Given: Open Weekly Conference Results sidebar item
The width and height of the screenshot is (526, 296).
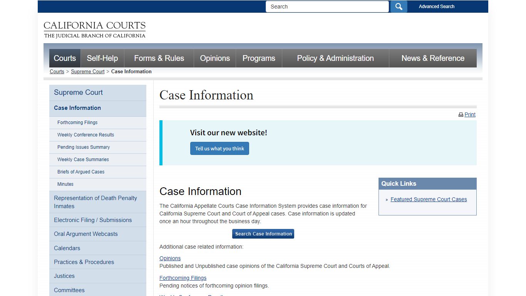Looking at the screenshot, I should coord(98,135).
